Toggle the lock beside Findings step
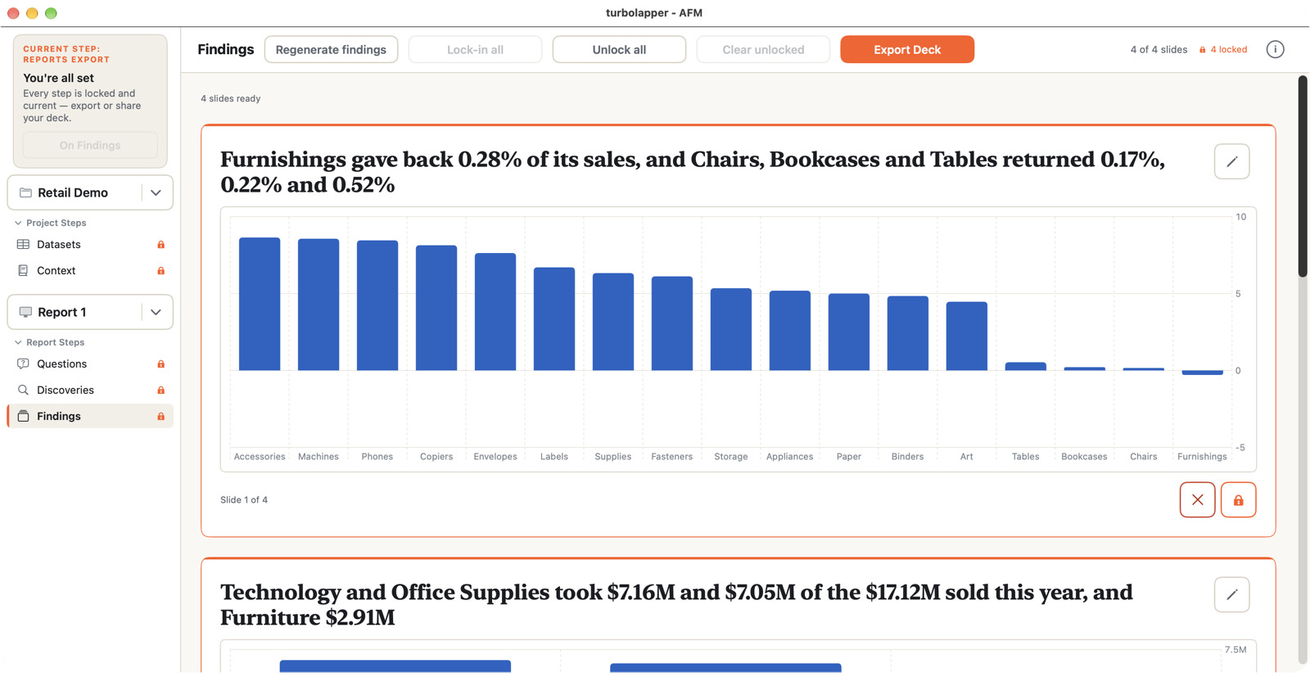 pyautogui.click(x=160, y=416)
